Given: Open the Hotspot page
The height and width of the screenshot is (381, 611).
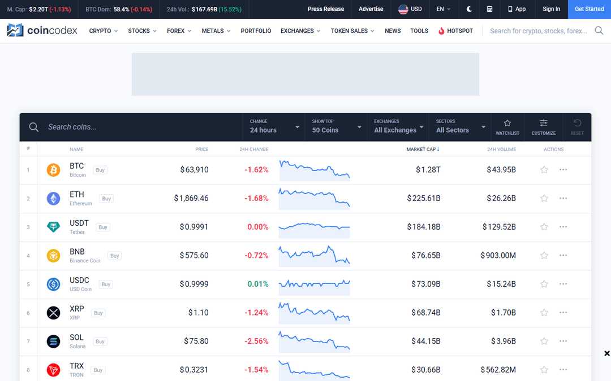Looking at the screenshot, I should click(x=455, y=30).
